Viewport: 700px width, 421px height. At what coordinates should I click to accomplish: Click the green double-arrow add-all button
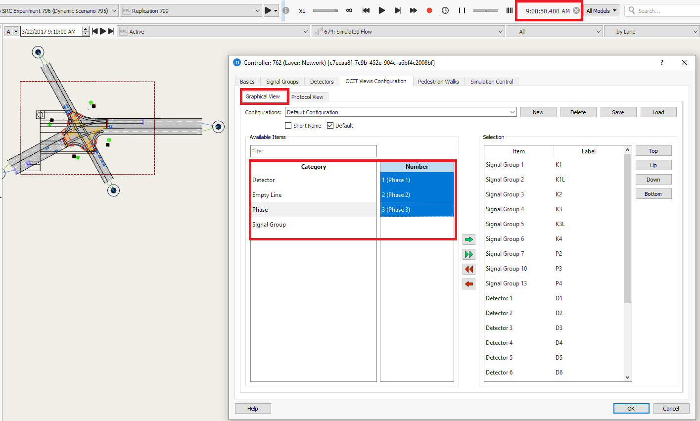[468, 254]
